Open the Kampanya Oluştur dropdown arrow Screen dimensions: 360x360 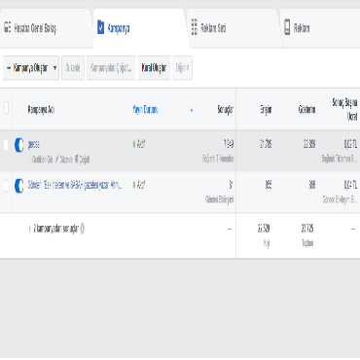click(54, 68)
